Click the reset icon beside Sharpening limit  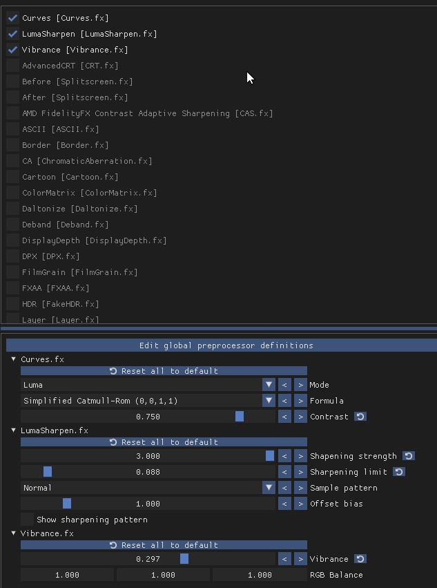(399, 472)
